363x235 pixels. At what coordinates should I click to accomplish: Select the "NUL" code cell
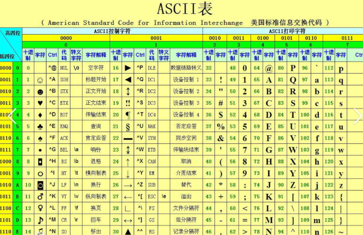pos(64,68)
